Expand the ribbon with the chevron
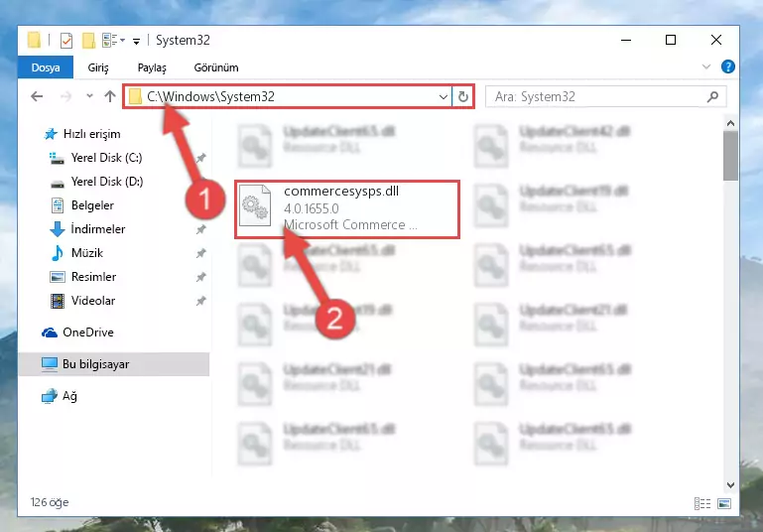This screenshot has height=532, width=763. click(706, 66)
